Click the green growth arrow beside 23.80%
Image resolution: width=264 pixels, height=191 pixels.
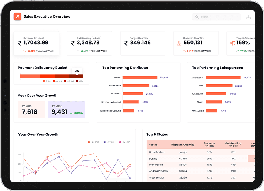71,113
